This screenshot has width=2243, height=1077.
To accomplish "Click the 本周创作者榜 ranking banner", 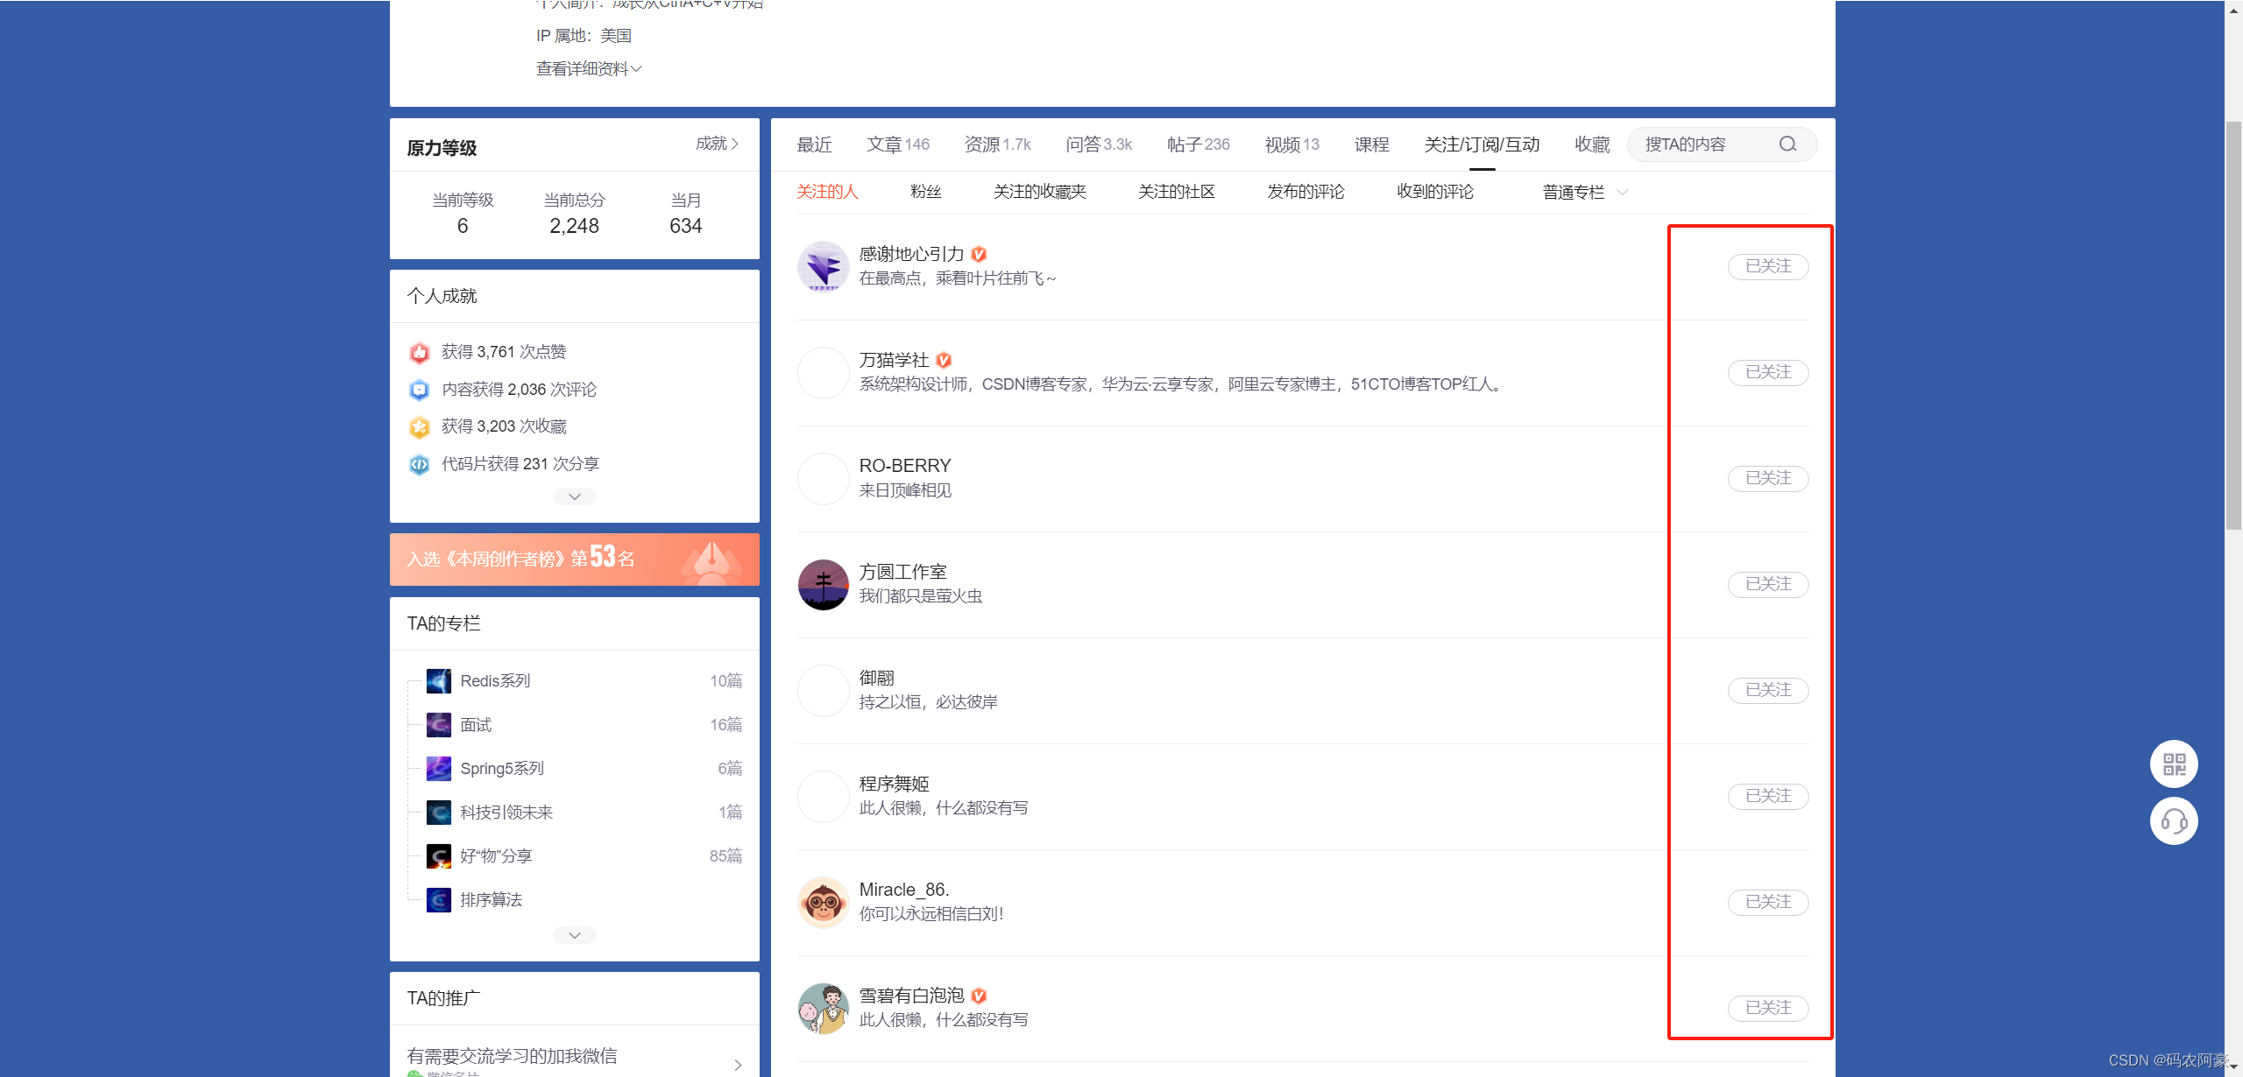I will tap(574, 559).
